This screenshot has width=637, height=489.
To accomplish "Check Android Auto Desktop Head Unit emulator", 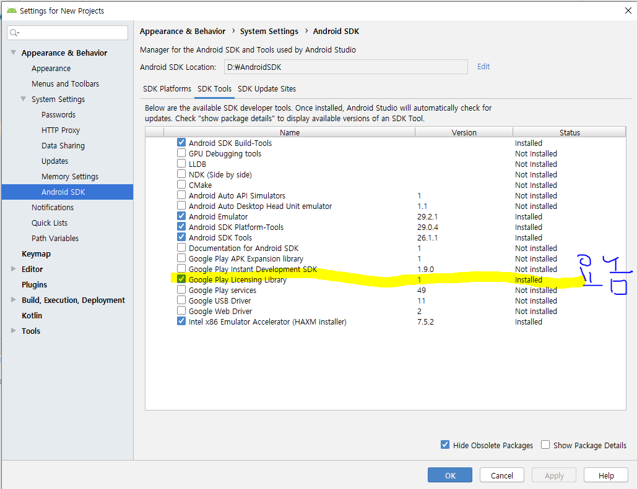I will click(181, 206).
